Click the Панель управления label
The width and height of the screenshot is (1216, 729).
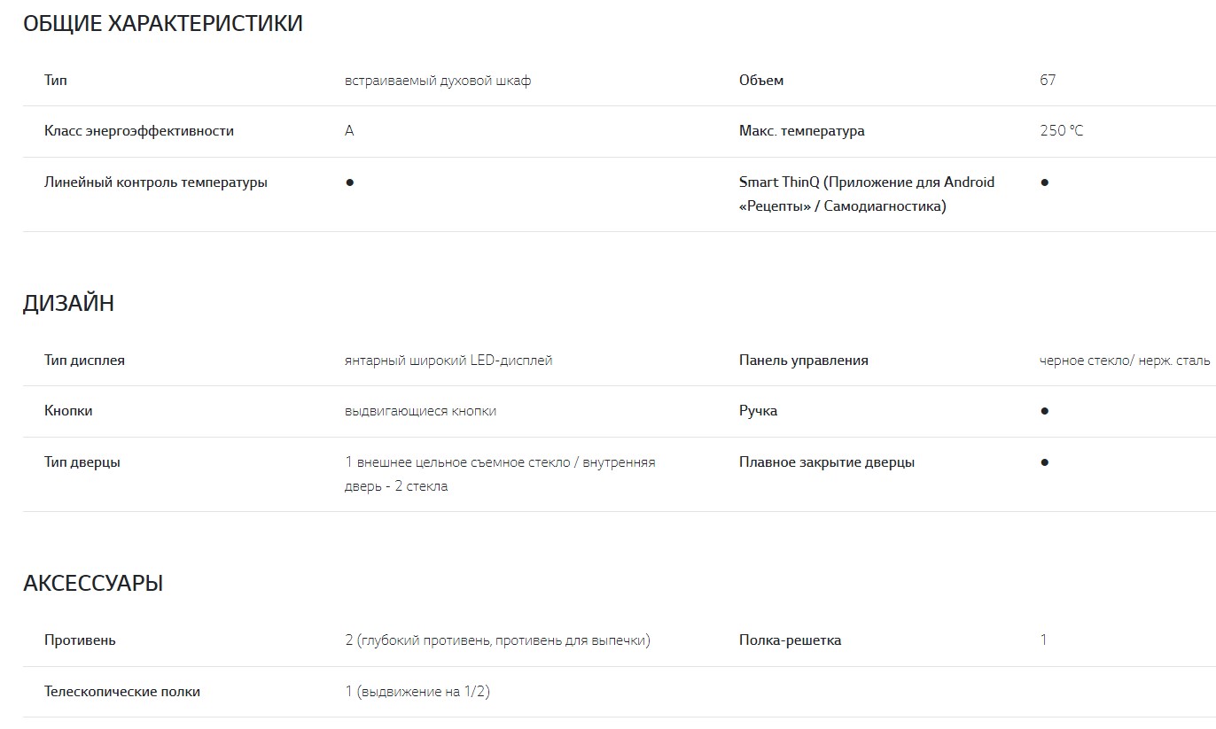point(803,361)
